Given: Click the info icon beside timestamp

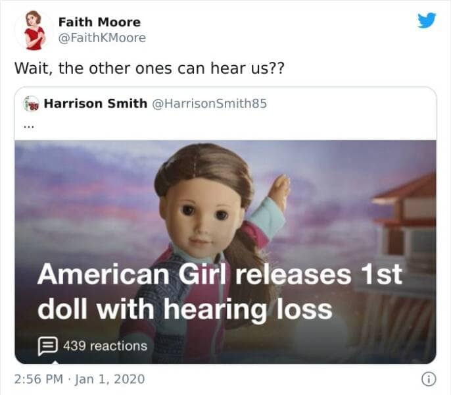Looking at the screenshot, I should click(x=429, y=379).
